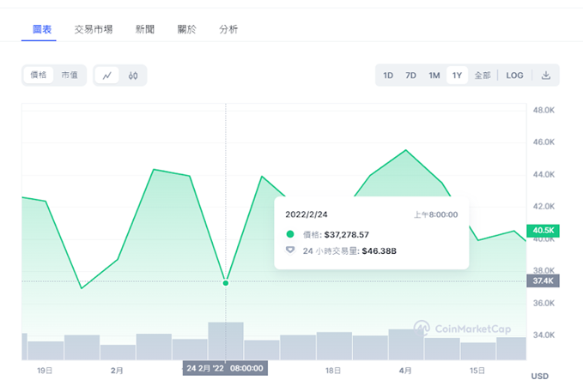The height and width of the screenshot is (386, 583).
Task: Open the 關於 tab
Action: tap(186, 29)
